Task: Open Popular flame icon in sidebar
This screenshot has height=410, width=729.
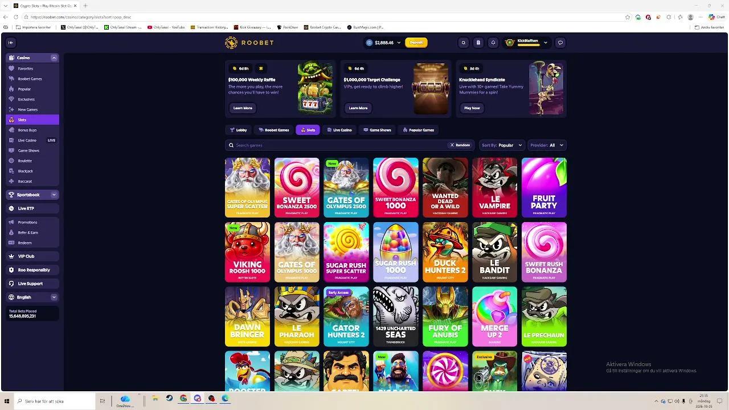Action: click(x=11, y=89)
